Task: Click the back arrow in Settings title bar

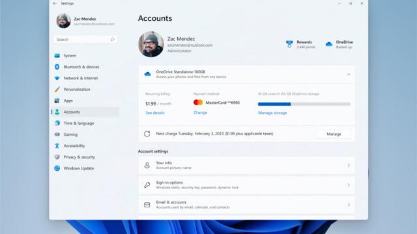Action: (x=55, y=3)
